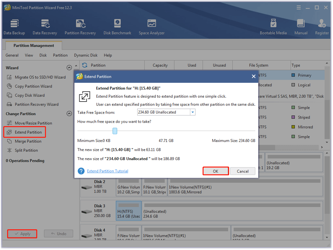Image resolution: width=333 pixels, height=250 pixels.
Task: Click the free space slider handle
Action: pos(115,131)
